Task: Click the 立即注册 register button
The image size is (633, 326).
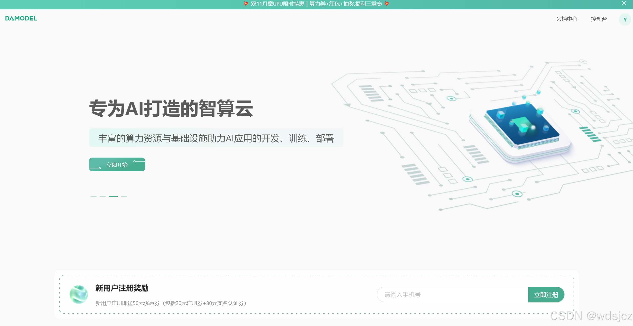Action: tap(546, 295)
